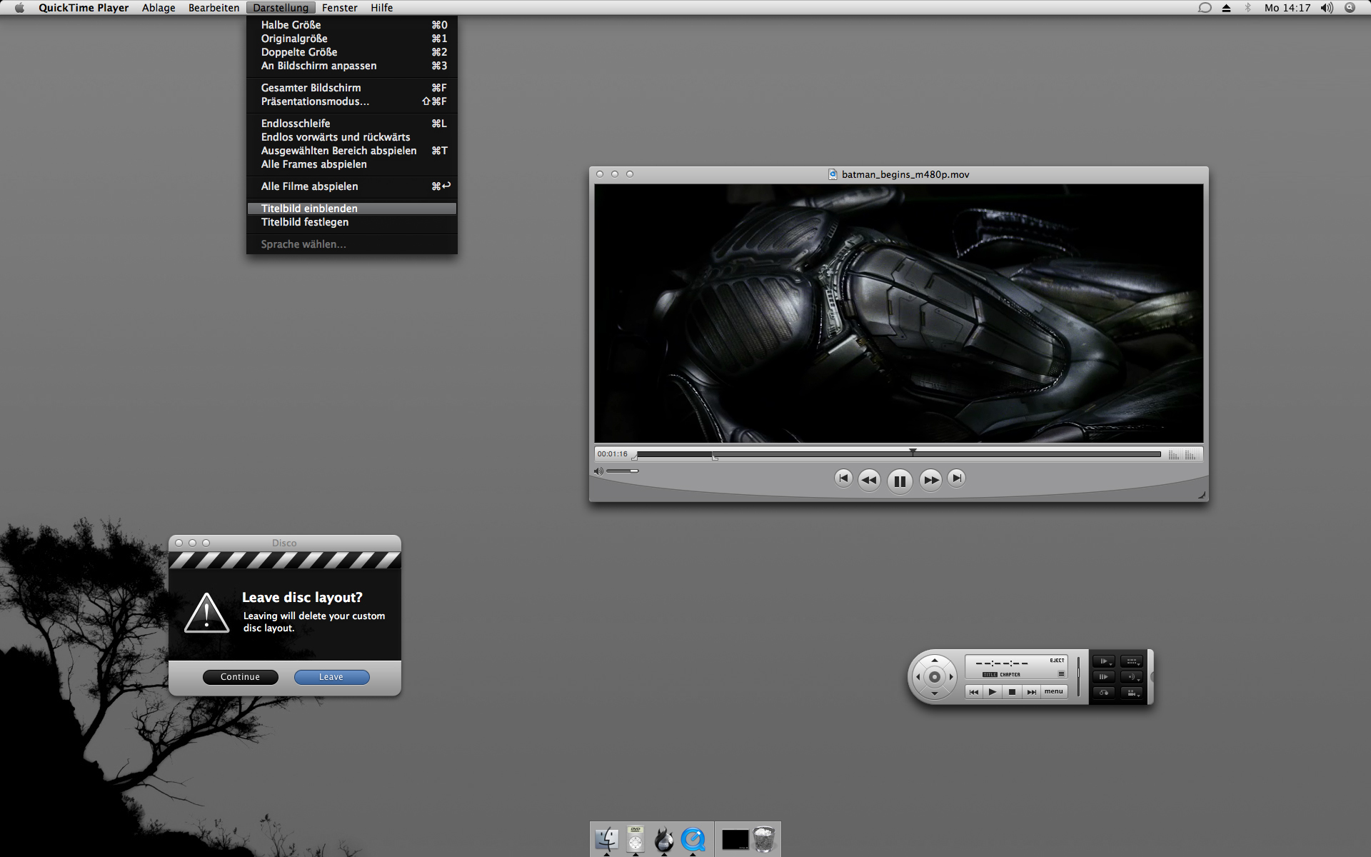The image size is (1371, 857).
Task: Skip to next chapter in DVD Player
Action: (1031, 692)
